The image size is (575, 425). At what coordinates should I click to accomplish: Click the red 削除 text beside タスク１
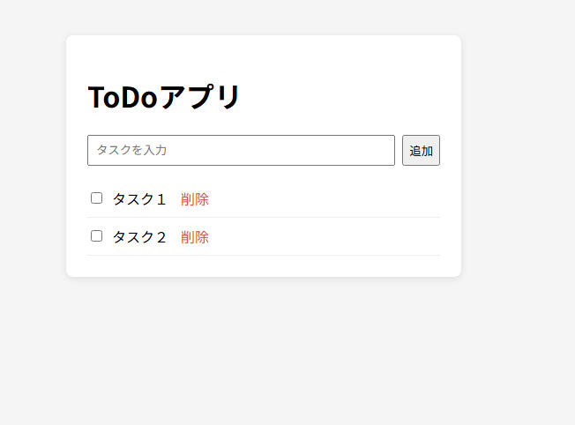[x=195, y=199]
